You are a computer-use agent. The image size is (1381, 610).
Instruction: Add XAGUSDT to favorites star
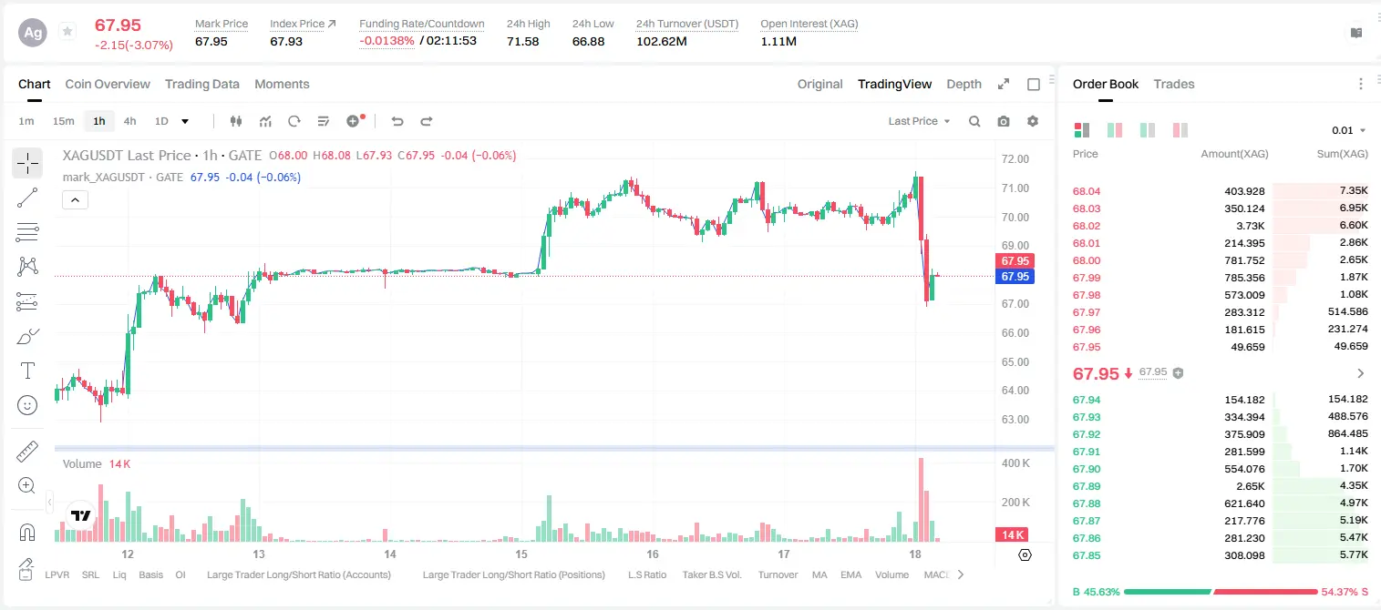coord(67,32)
